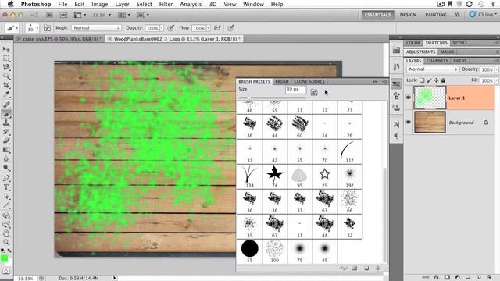Open the Analysis menu

coord(191,4)
